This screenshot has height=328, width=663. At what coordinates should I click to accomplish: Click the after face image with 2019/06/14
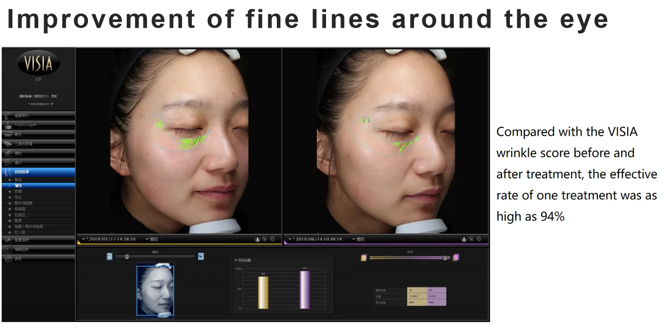(386, 140)
